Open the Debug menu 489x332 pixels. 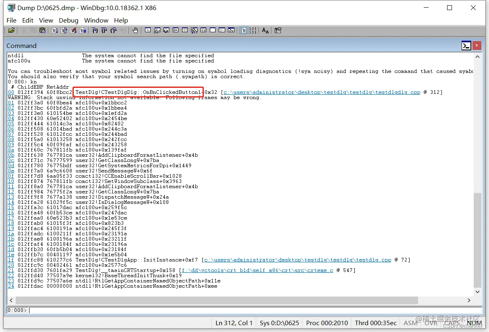point(68,20)
